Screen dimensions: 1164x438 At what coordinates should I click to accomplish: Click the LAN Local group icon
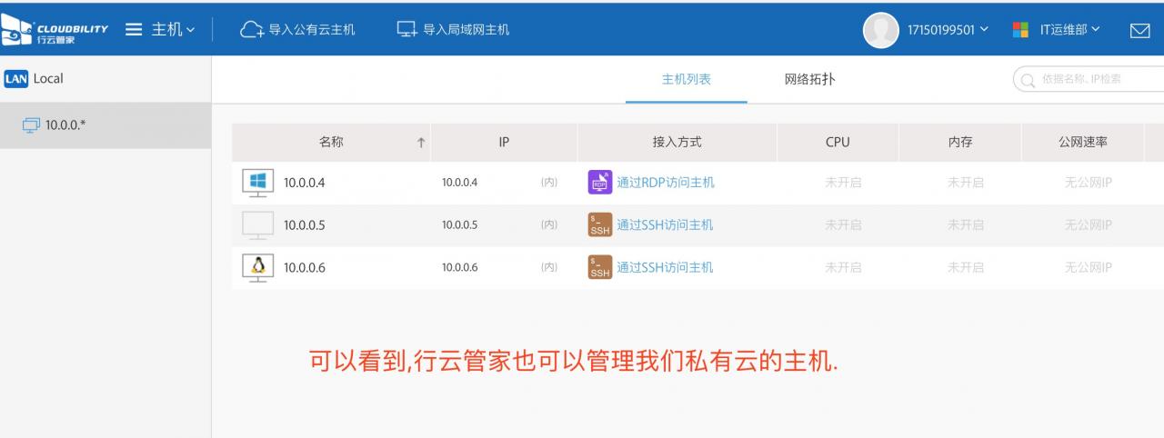coord(15,79)
